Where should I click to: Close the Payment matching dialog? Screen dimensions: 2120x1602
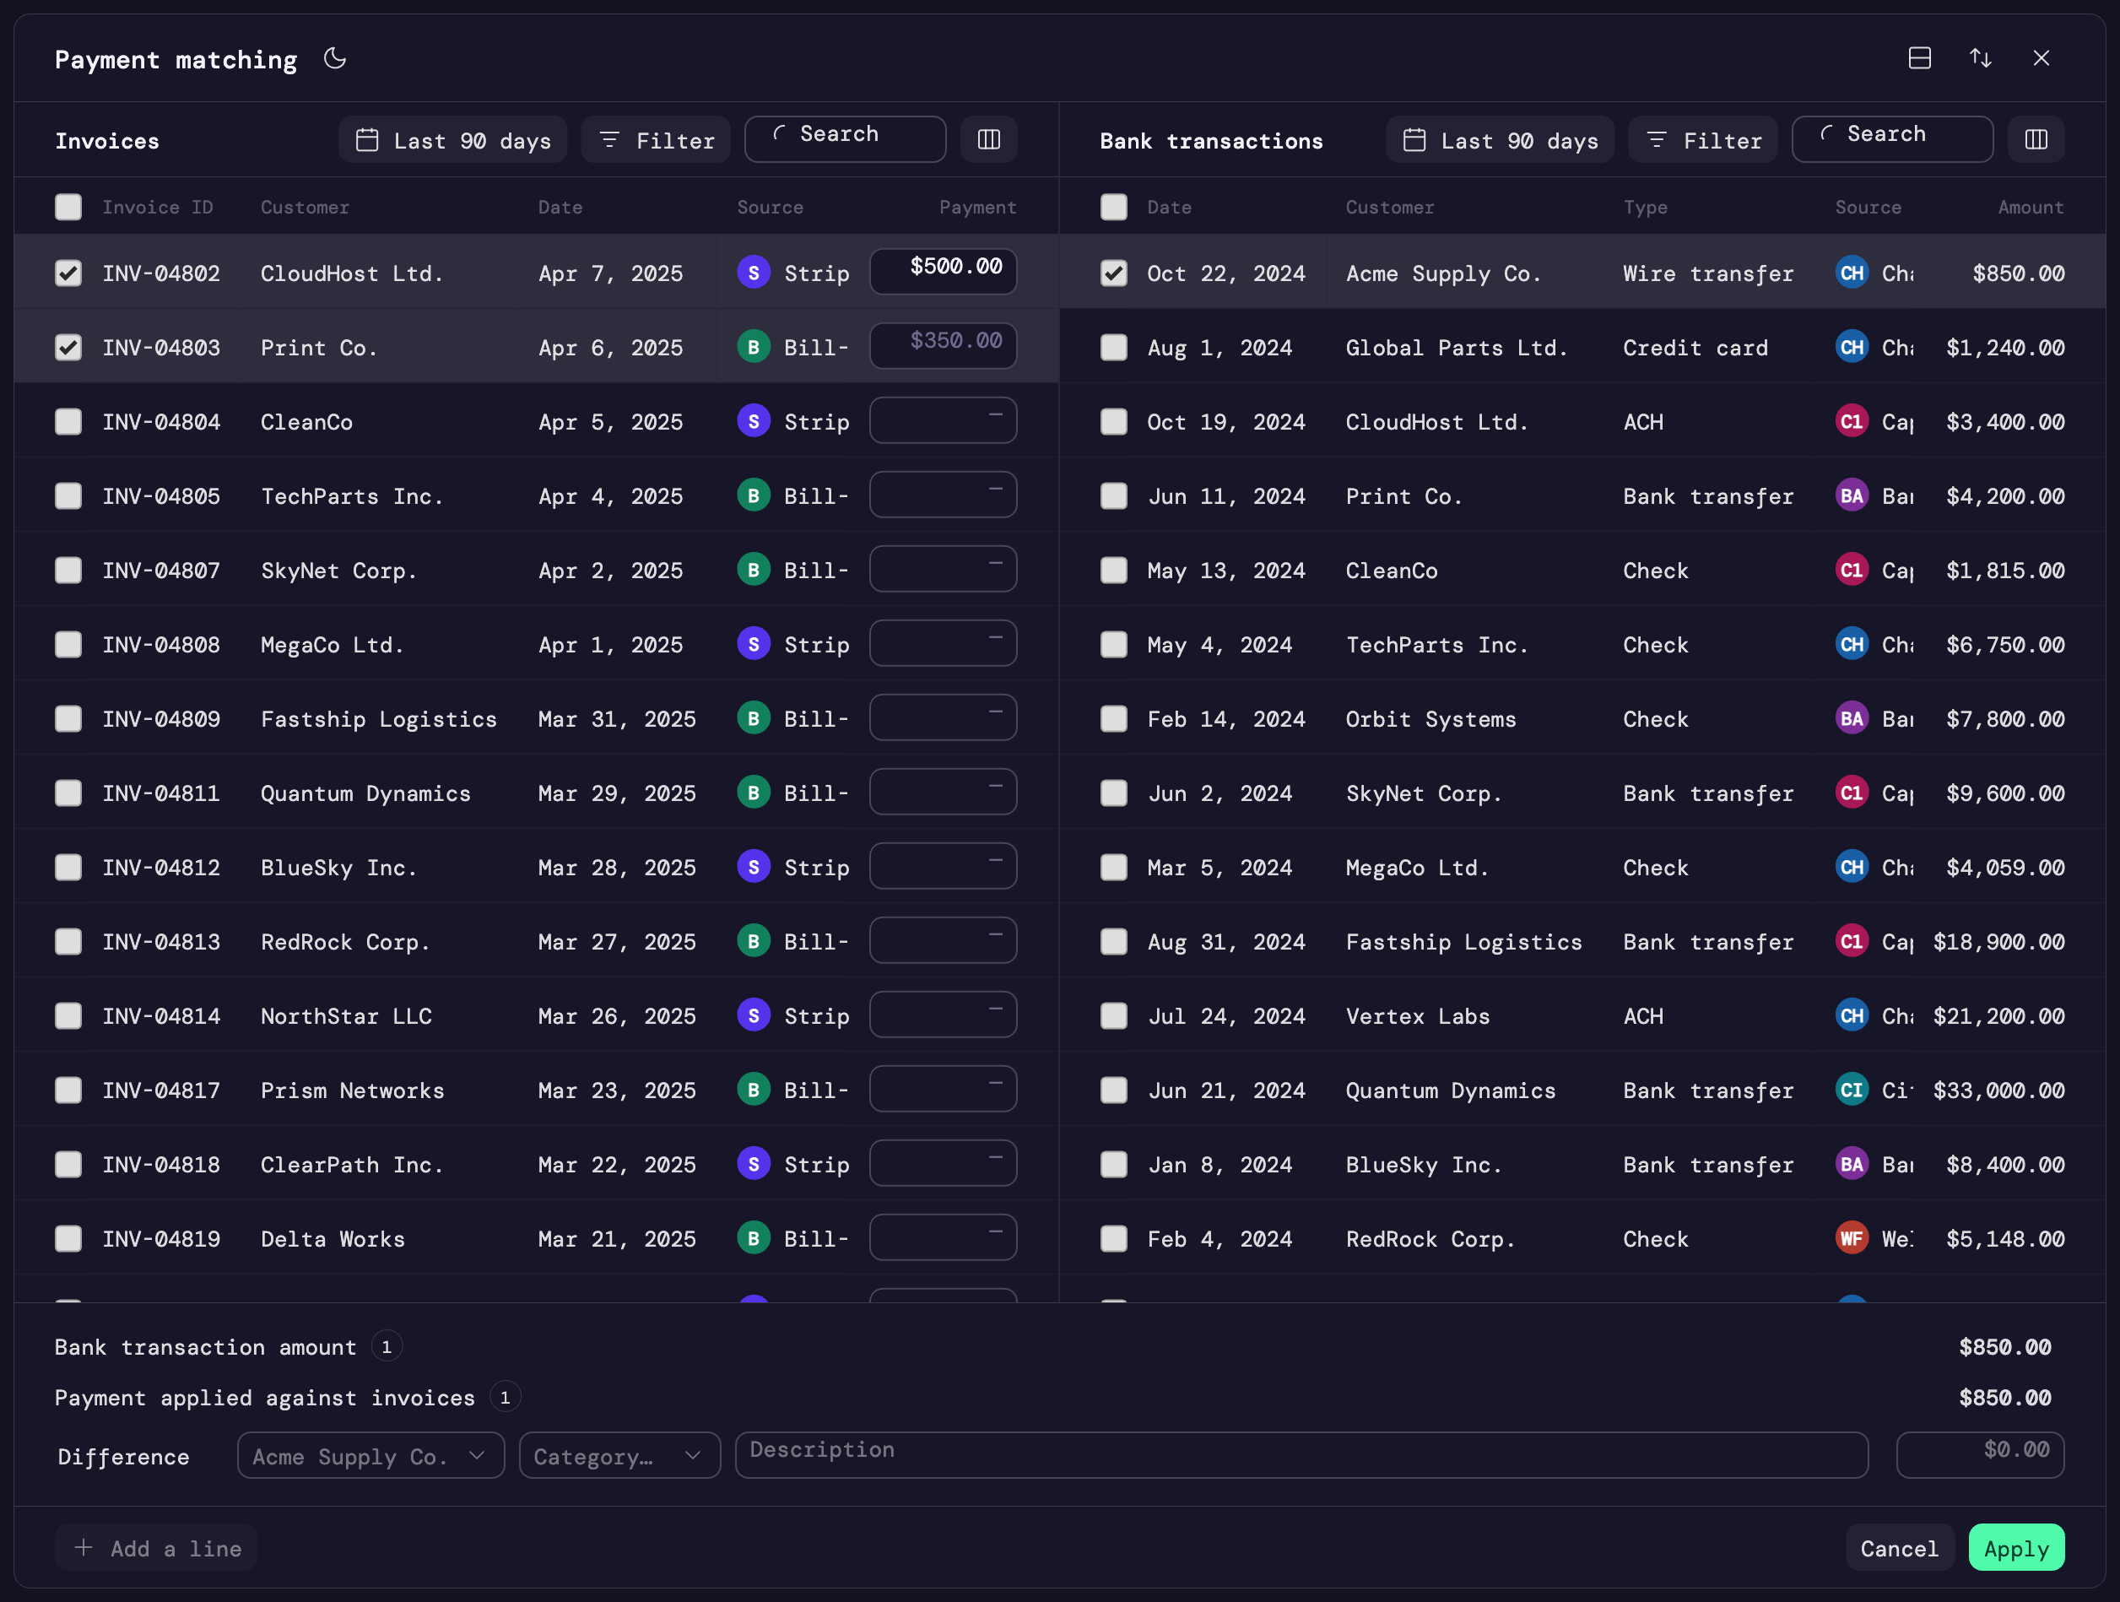[2042, 58]
